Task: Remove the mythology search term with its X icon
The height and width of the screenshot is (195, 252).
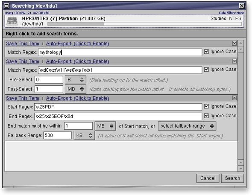Action: pyautogui.click(x=234, y=43)
